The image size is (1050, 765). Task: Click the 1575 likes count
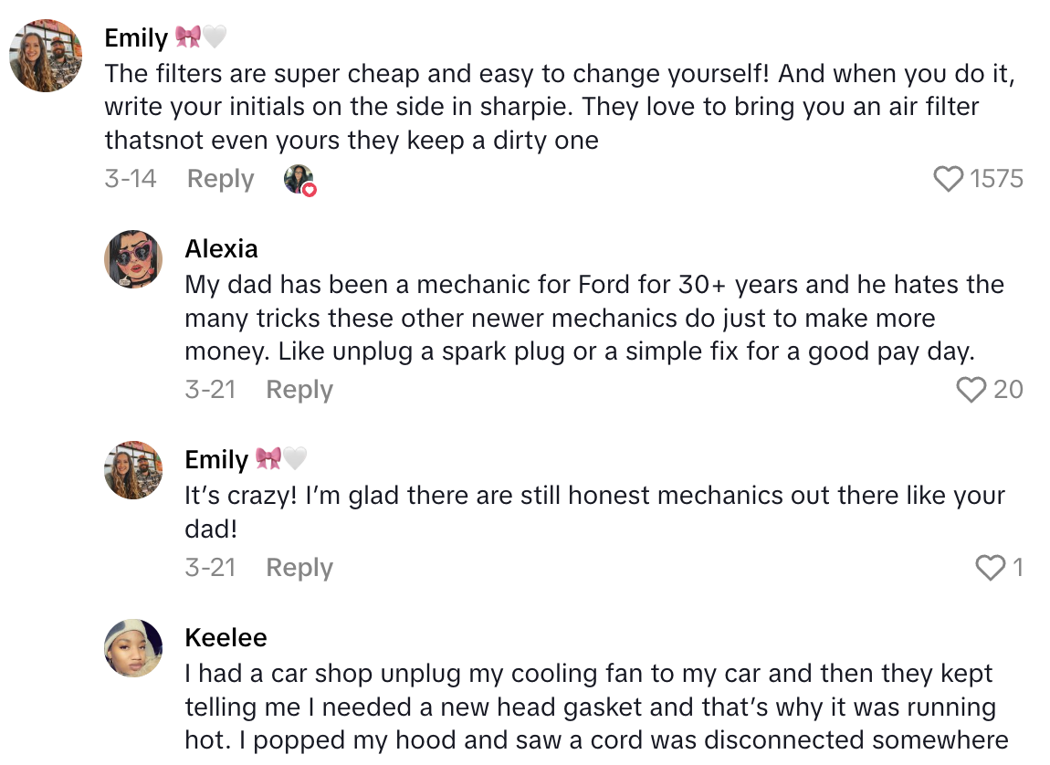(996, 179)
